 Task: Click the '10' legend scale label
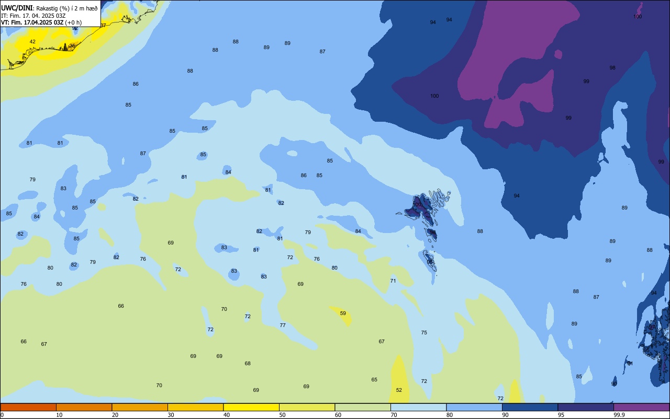59,415
